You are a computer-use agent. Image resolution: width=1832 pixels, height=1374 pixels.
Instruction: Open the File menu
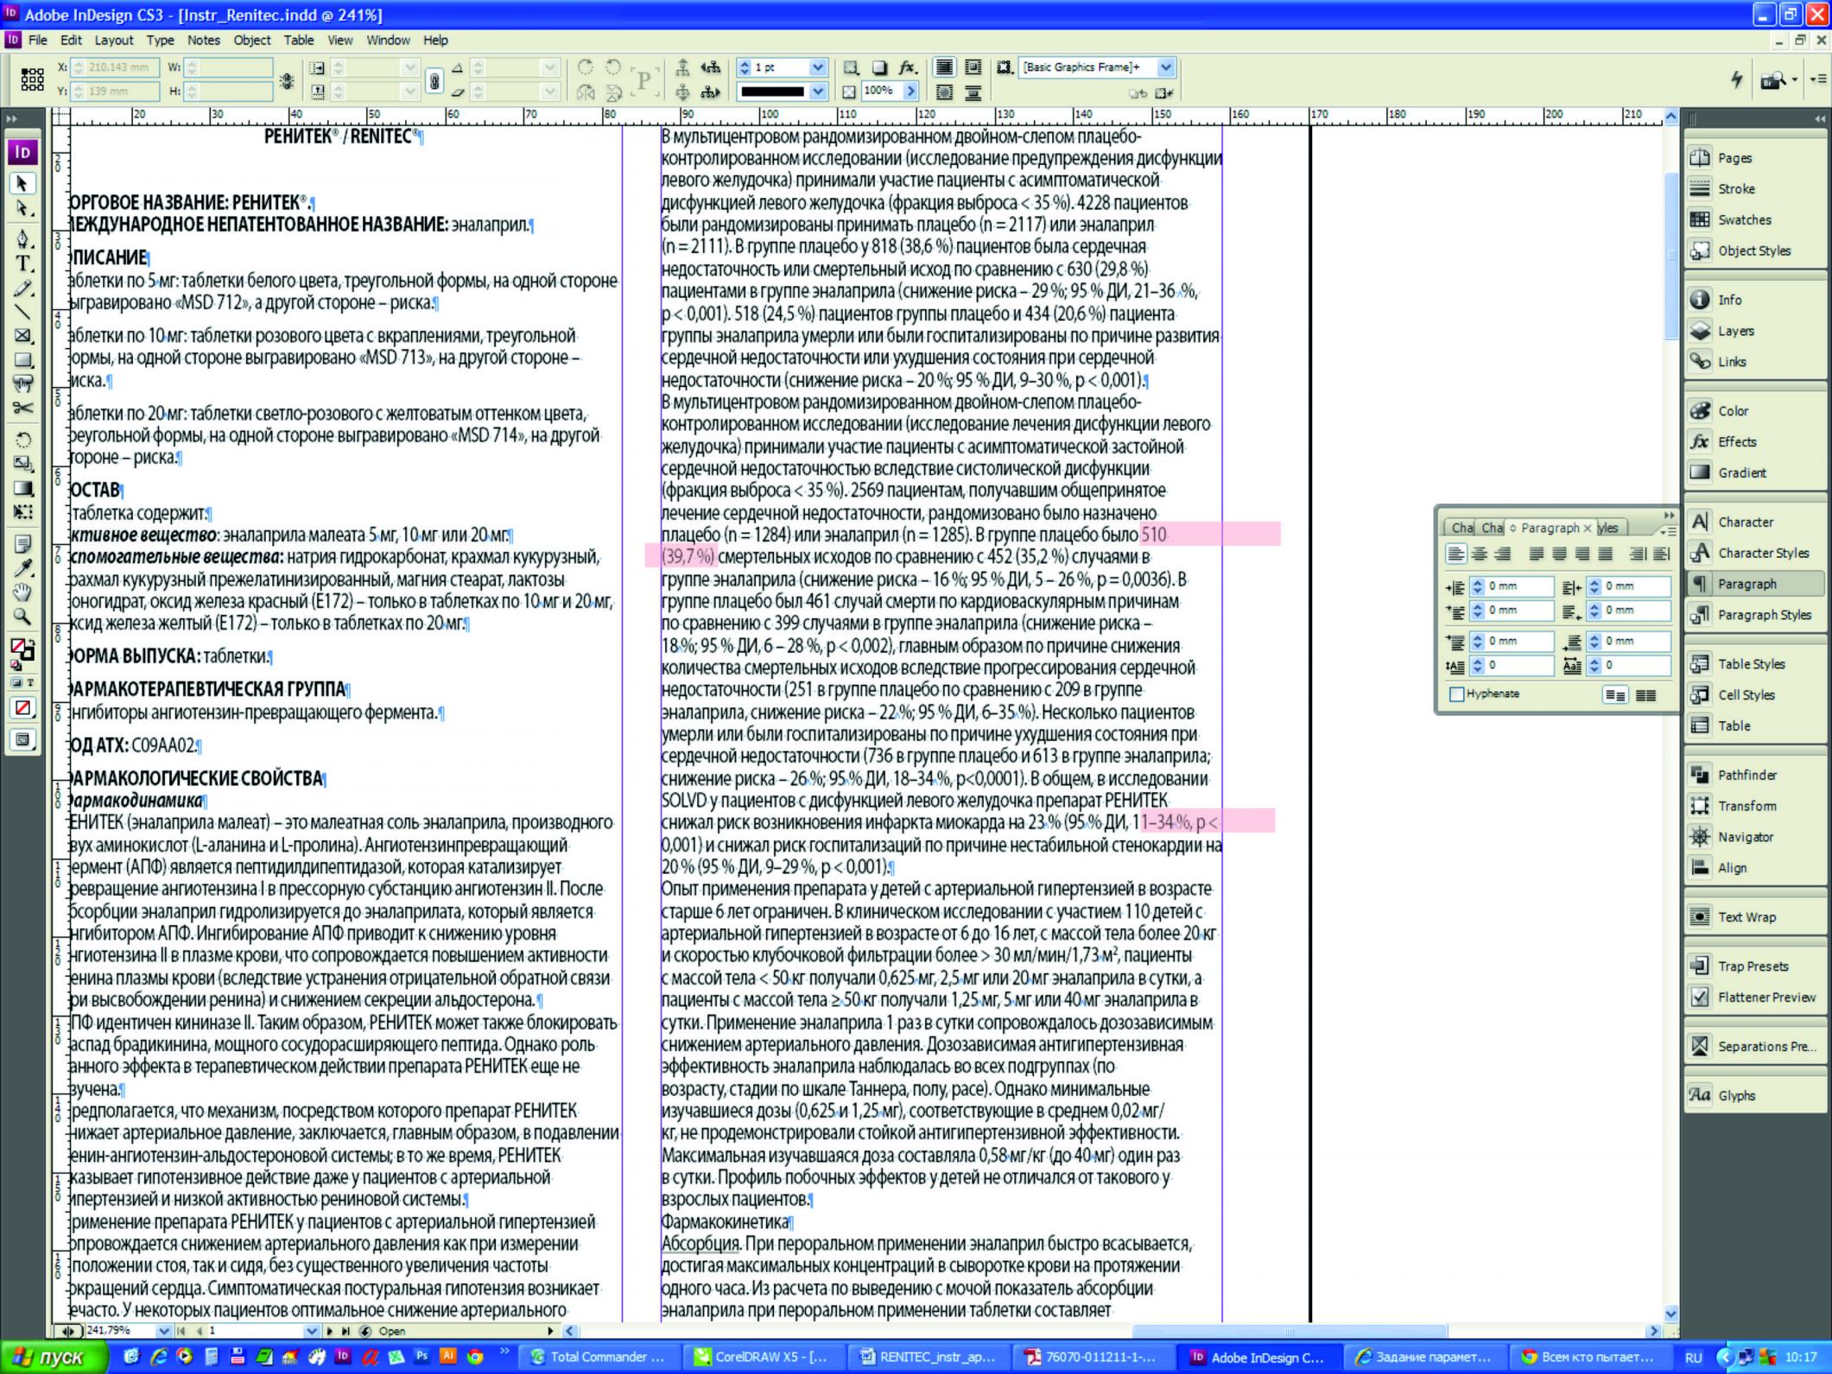37,40
